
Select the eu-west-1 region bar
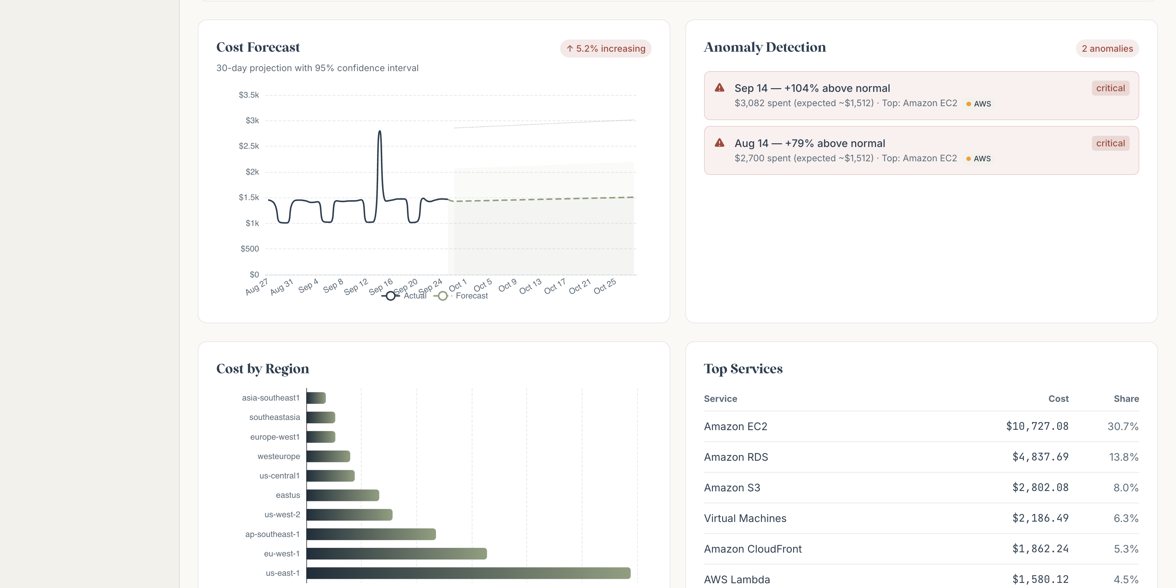[x=397, y=554]
